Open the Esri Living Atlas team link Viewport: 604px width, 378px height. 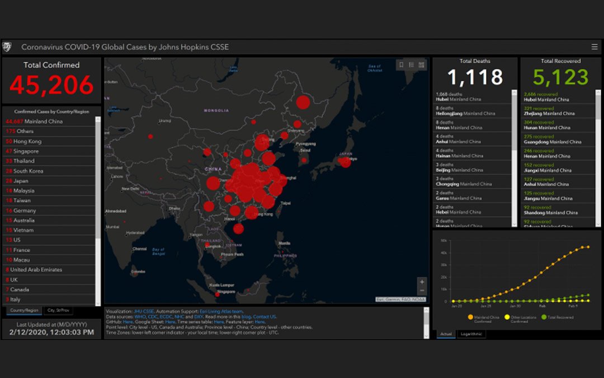tap(221, 311)
